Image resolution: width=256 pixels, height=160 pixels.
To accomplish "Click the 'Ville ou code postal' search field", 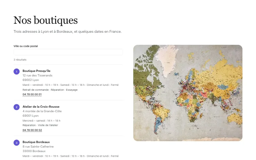I will pyautogui.click(x=68, y=52).
